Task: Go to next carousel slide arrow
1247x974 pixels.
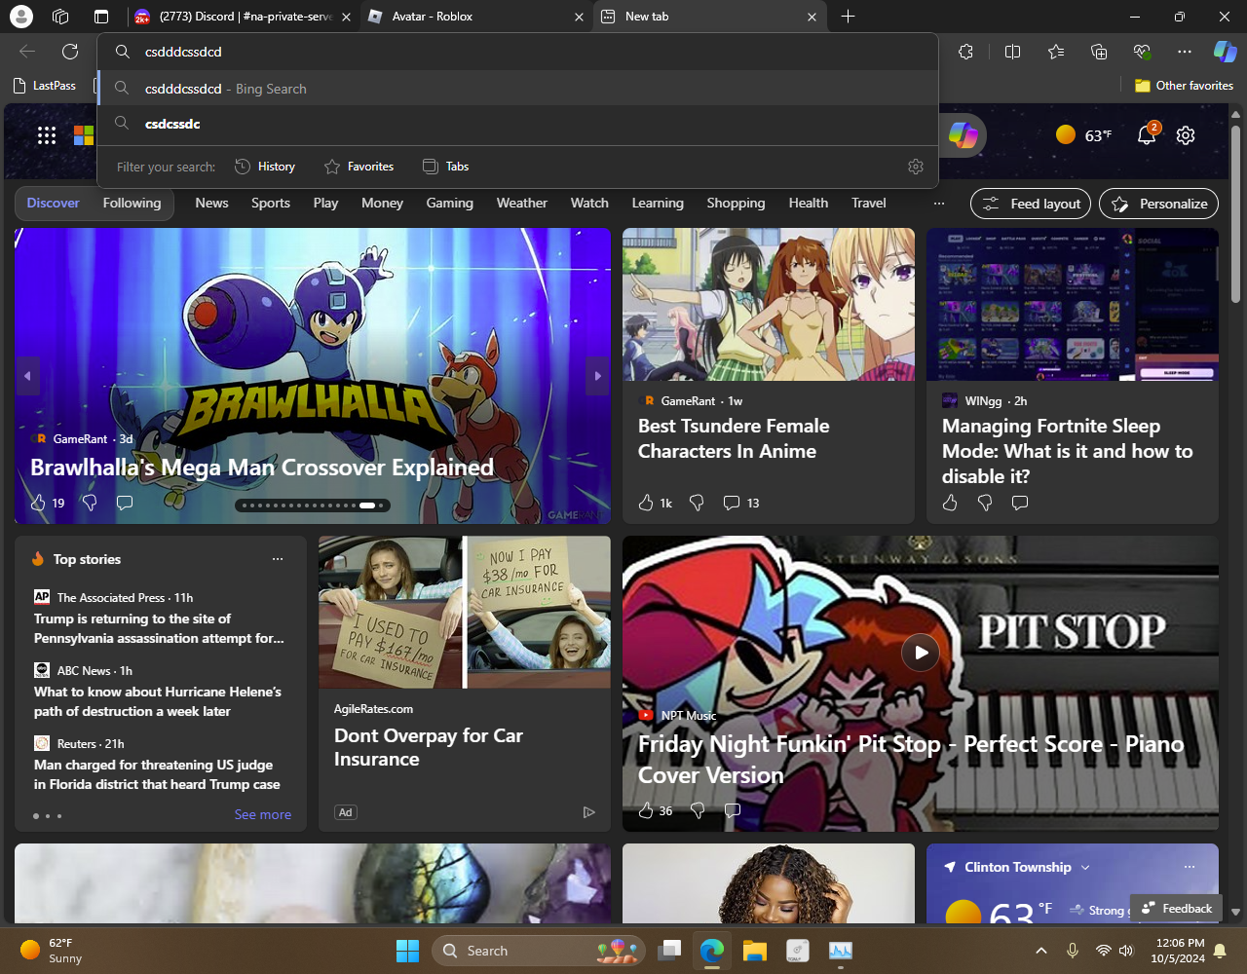Action: coord(598,376)
